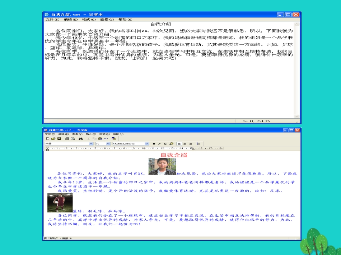The height and width of the screenshot is (255, 341).
Task: Toggle Bullets list in WordPad
Action: 198,144
